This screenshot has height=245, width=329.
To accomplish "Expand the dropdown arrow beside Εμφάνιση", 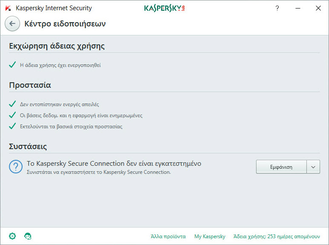I will 313,167.
